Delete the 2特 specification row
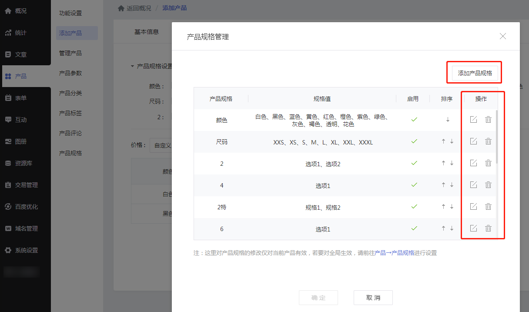Screen dimensions: 529x312 (x=489, y=207)
